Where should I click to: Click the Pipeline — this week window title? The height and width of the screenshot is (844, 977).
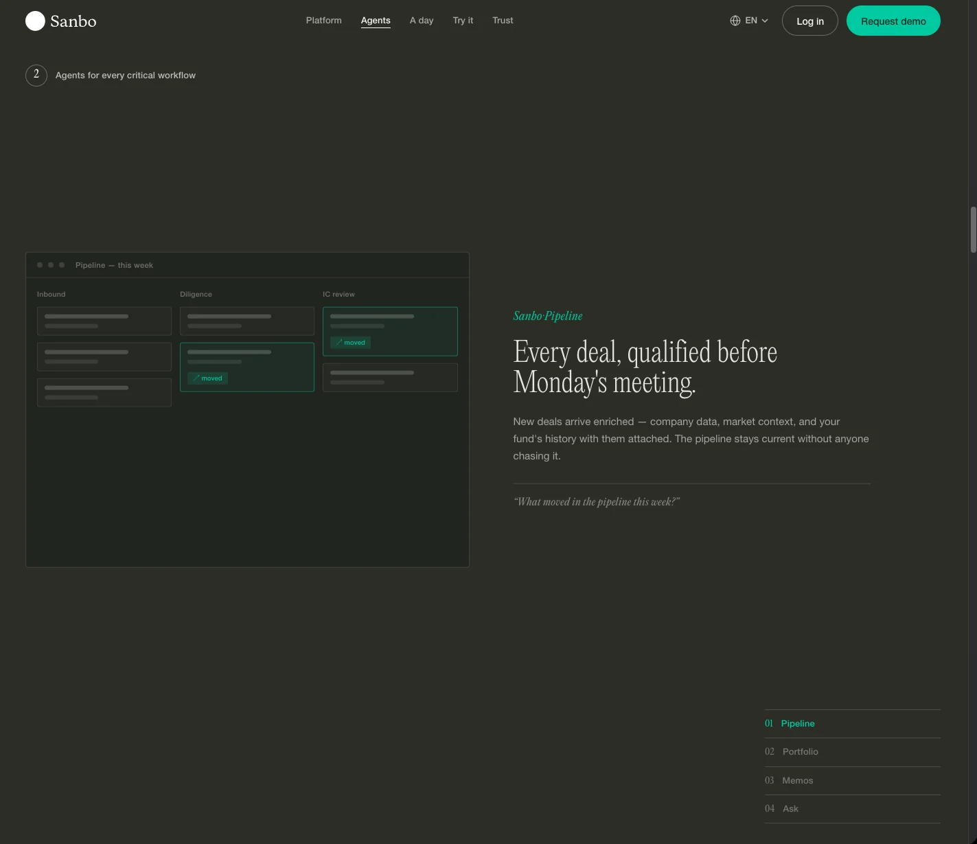tap(114, 265)
